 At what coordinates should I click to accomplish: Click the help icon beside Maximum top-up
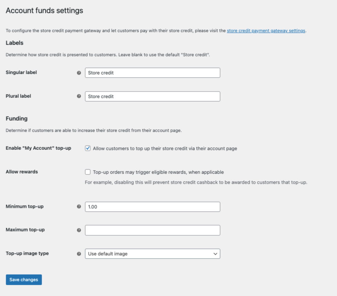(79, 230)
